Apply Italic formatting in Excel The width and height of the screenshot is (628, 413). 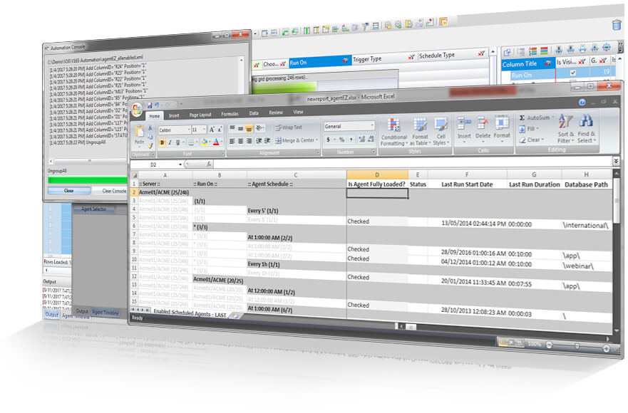pyautogui.click(x=170, y=142)
